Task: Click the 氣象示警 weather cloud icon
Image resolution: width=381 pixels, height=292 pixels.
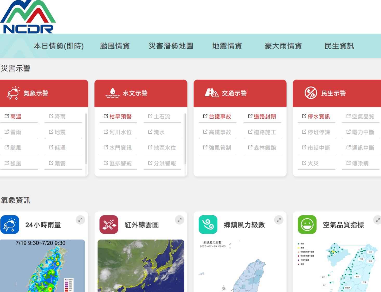Action: tap(13, 93)
